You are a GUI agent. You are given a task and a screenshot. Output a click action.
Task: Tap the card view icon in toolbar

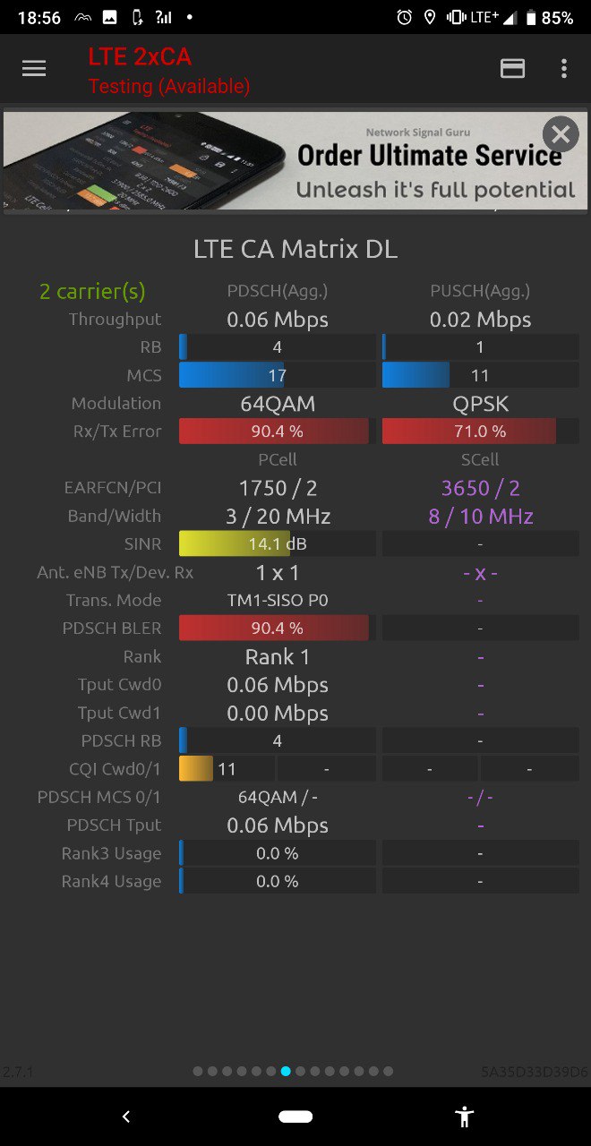(513, 69)
